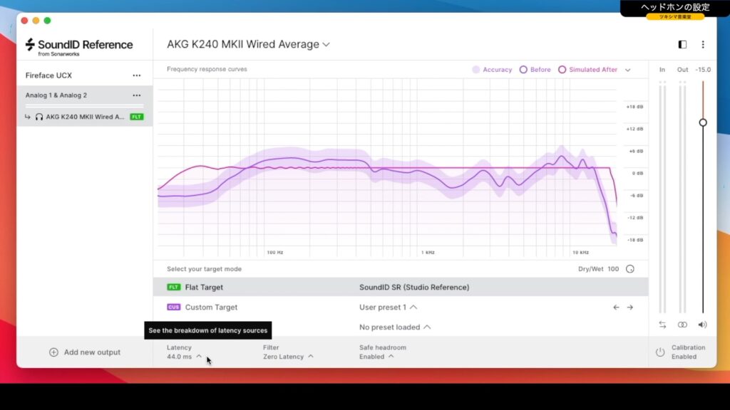Open Analog 1 & Analog 2 options ellipsis
This screenshot has height=410, width=730.
point(136,95)
